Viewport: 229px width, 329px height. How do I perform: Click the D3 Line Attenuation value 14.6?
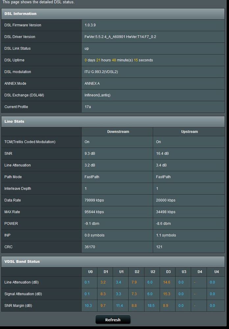pos(166,282)
